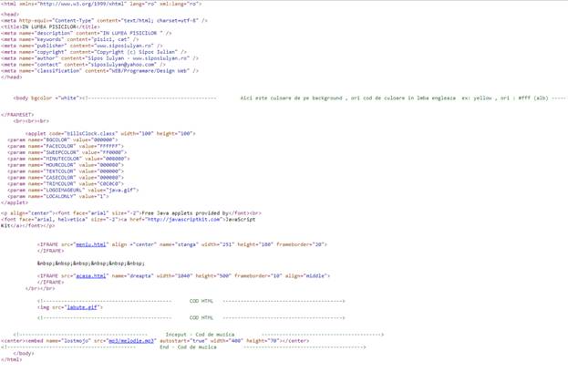568x383 pixels.
Task: Open the meniu.html link
Action: [x=91, y=244]
